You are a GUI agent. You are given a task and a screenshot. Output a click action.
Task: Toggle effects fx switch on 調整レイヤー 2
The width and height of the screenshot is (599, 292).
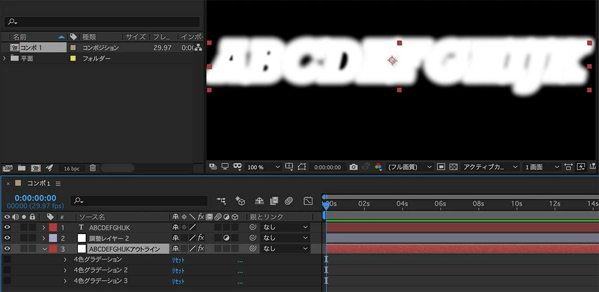pos(201,238)
